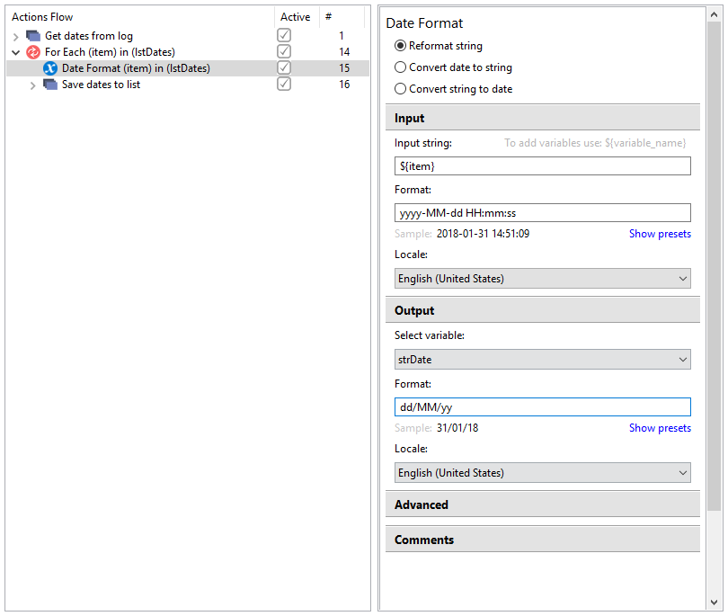Select the 'Reformat string' radio option
This screenshot has height=616, width=728.
coord(400,46)
